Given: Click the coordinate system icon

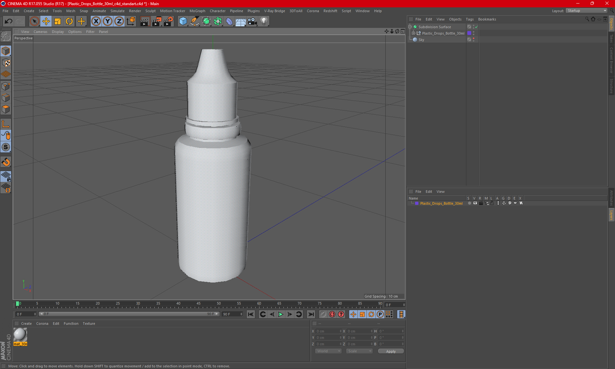Looking at the screenshot, I should pyautogui.click(x=131, y=21).
